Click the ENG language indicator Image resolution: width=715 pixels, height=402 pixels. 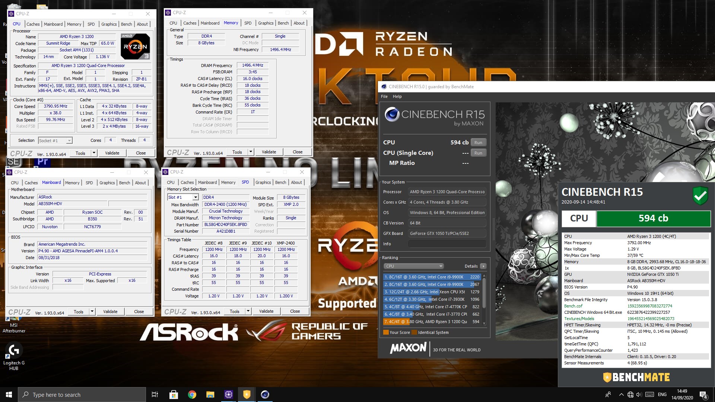[x=662, y=395]
